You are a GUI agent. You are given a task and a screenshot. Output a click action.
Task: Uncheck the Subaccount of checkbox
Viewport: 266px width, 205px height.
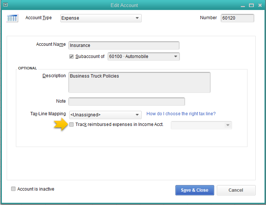point(72,57)
